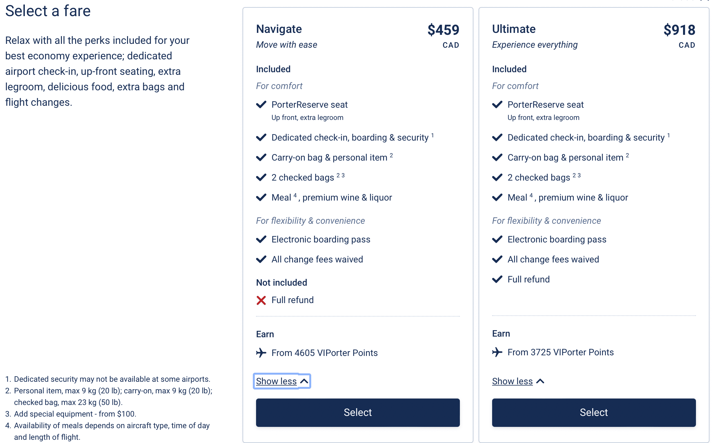Click the airplane icon in Ultimate Earn section
Image resolution: width=714 pixels, height=443 pixels.
[497, 352]
